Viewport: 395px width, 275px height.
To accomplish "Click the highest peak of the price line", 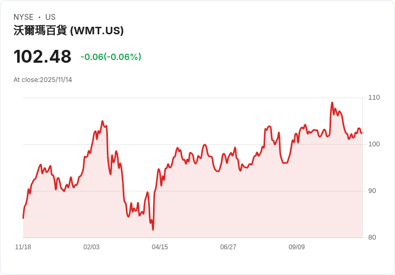I will click(x=332, y=103).
